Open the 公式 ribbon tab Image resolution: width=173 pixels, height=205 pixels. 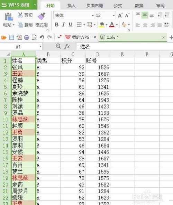tap(118, 6)
